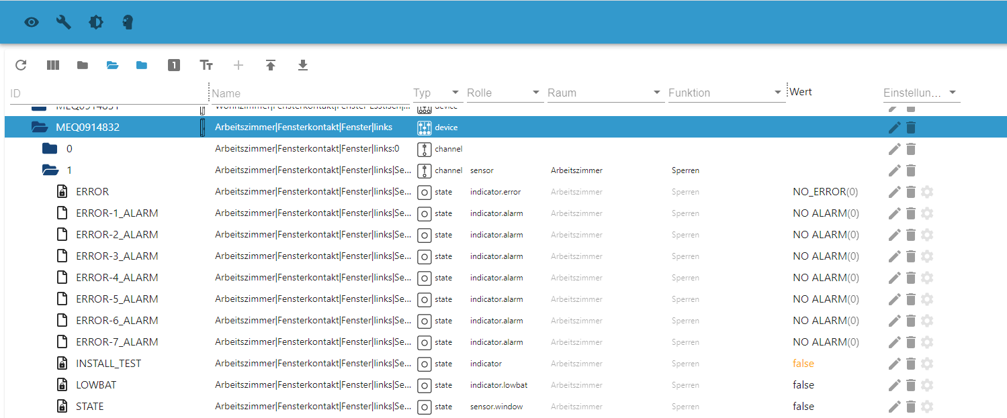Edit channel 1 with pencil icon
Screen dimensions: 1007x418
pos(894,170)
